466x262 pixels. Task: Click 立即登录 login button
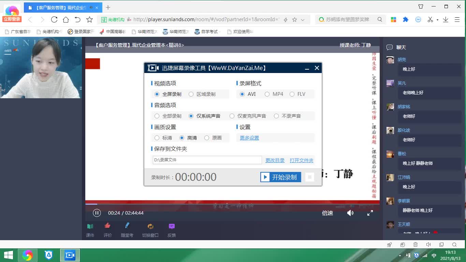tap(12, 19)
